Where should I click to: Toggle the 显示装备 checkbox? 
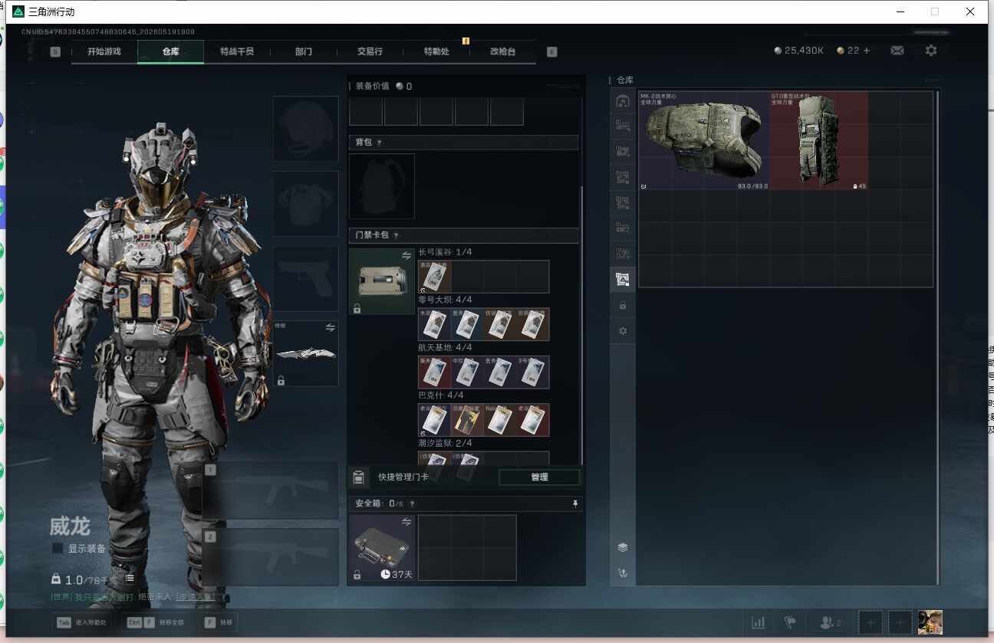pyautogui.click(x=58, y=549)
